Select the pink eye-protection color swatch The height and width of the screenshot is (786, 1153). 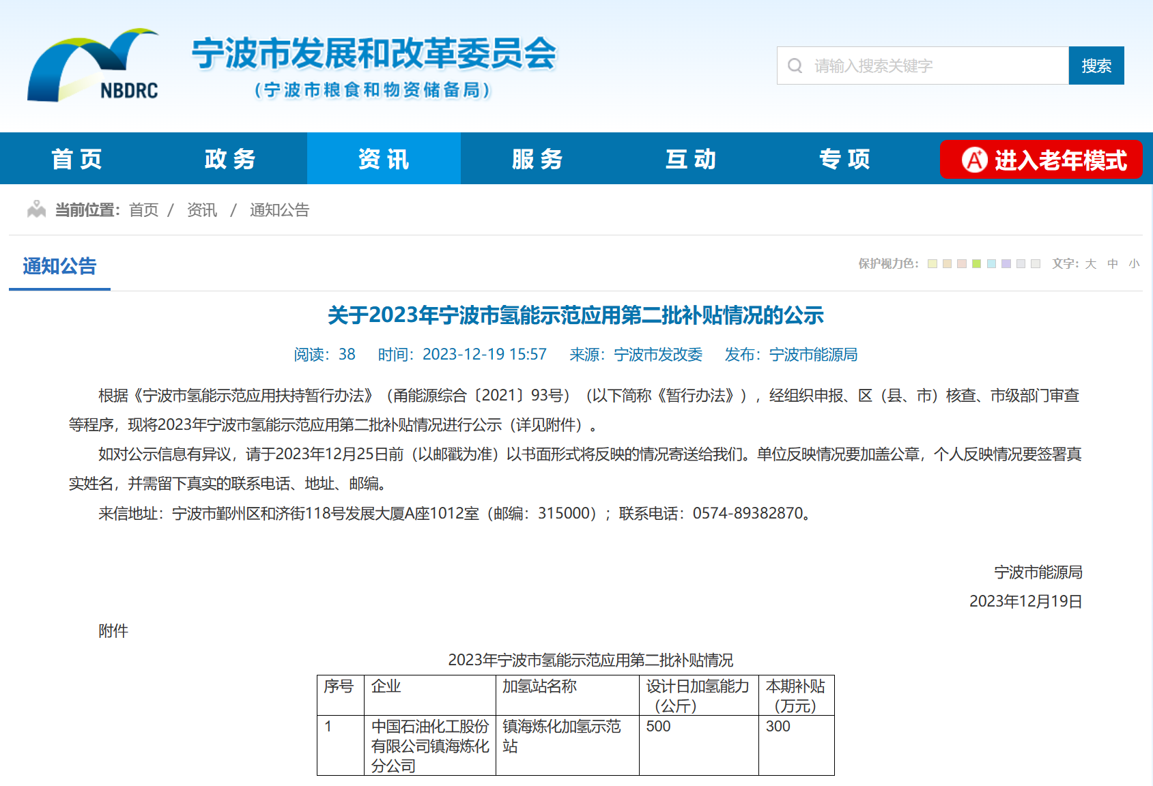point(962,264)
